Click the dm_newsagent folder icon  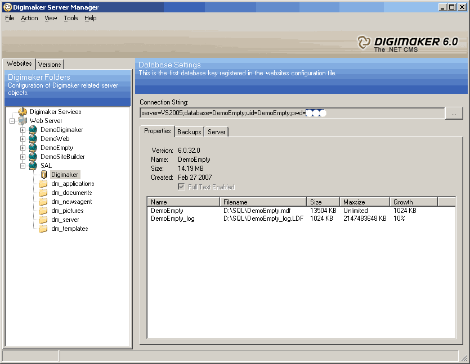(43, 202)
